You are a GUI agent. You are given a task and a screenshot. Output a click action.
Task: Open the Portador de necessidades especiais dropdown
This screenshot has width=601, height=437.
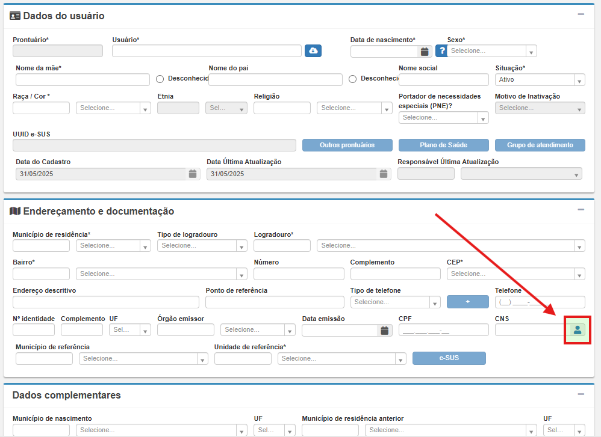pos(443,118)
